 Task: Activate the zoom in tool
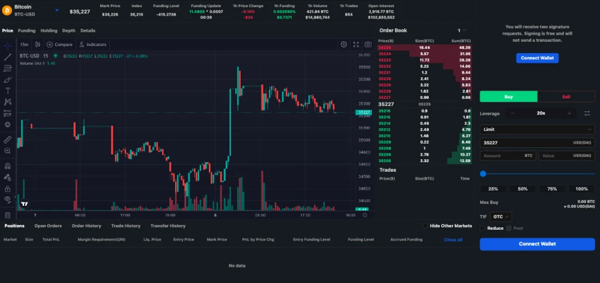[7, 151]
